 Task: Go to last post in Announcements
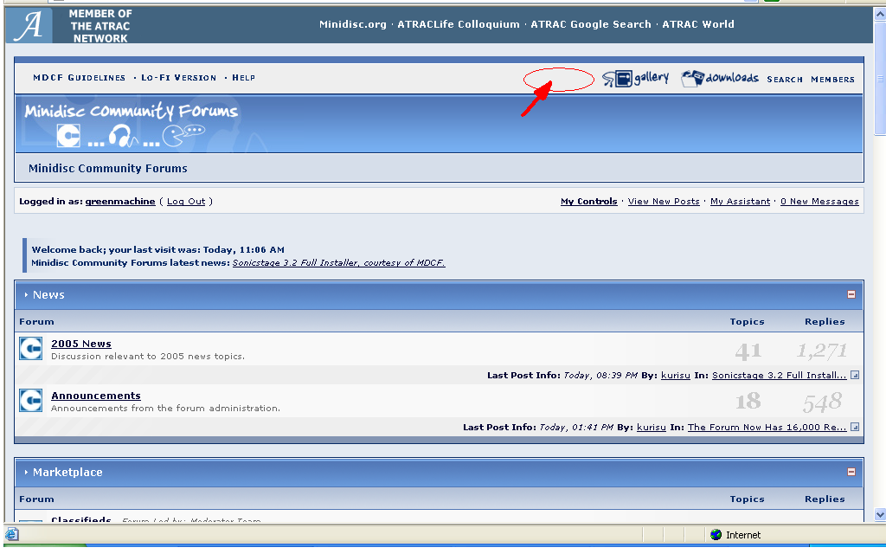[x=855, y=428]
